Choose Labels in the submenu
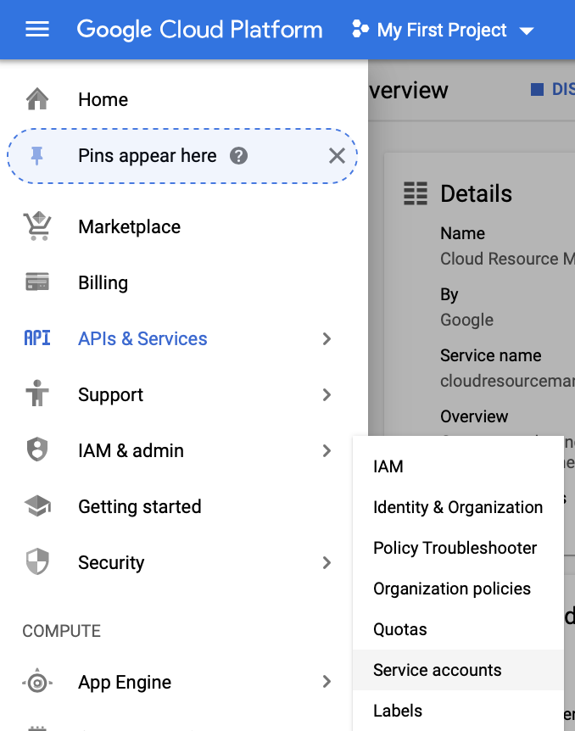The image size is (575, 731). click(x=458, y=711)
